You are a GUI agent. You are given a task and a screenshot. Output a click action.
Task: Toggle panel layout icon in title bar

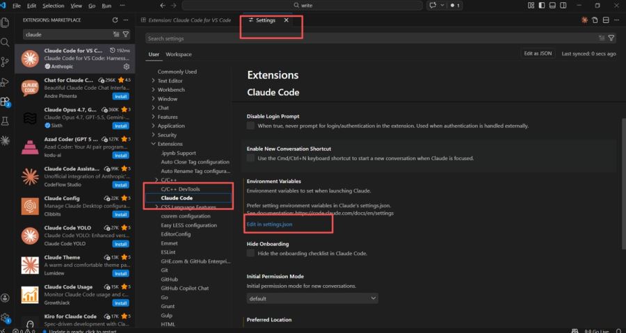point(552,6)
